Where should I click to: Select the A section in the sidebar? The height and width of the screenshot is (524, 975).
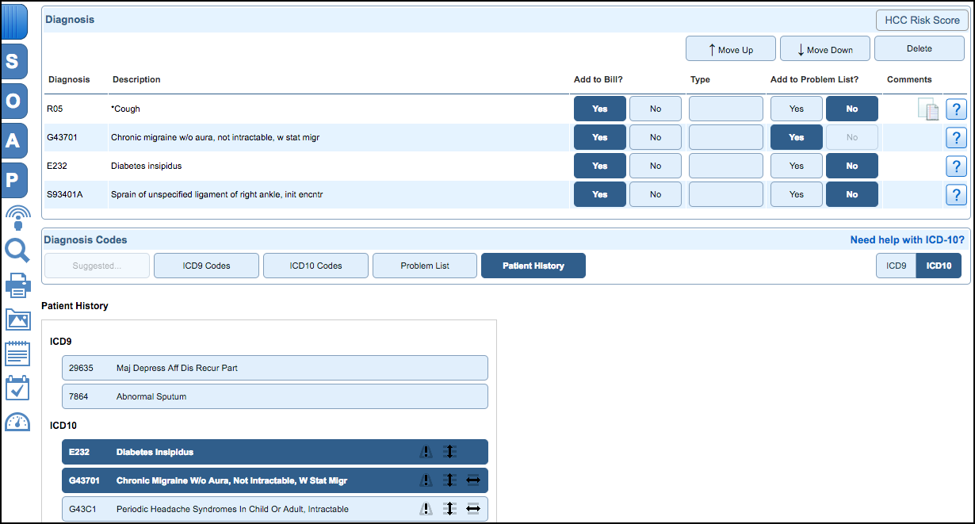tap(17, 140)
